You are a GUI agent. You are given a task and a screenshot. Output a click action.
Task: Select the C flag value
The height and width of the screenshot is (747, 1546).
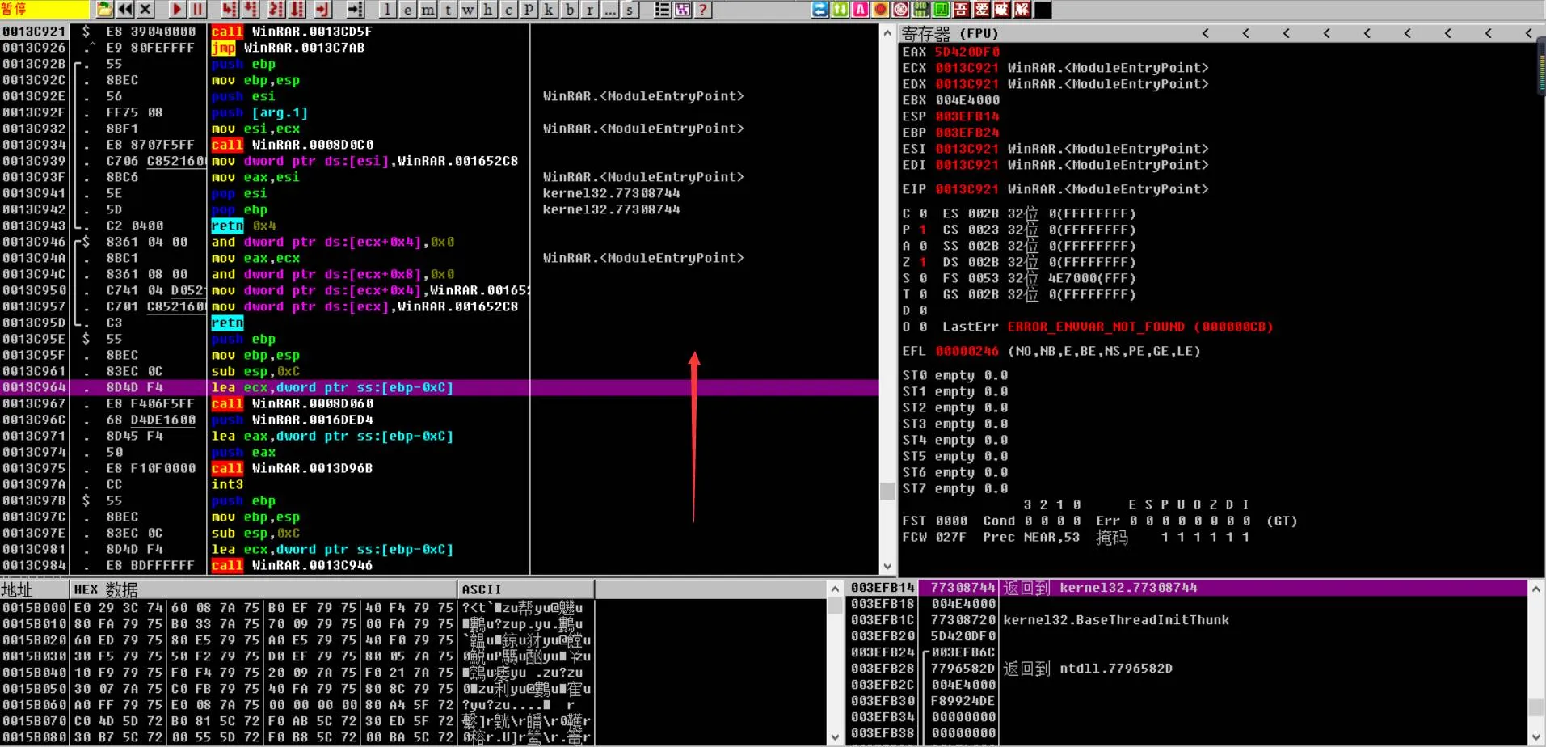coord(923,213)
